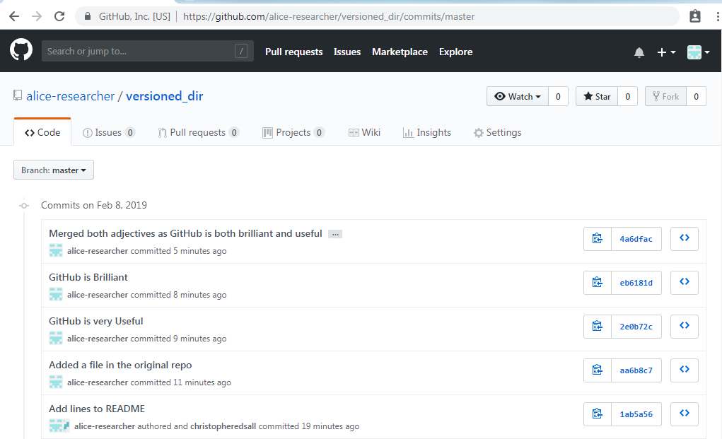
Task: Open Marketplace in top navigation
Action: 400,52
